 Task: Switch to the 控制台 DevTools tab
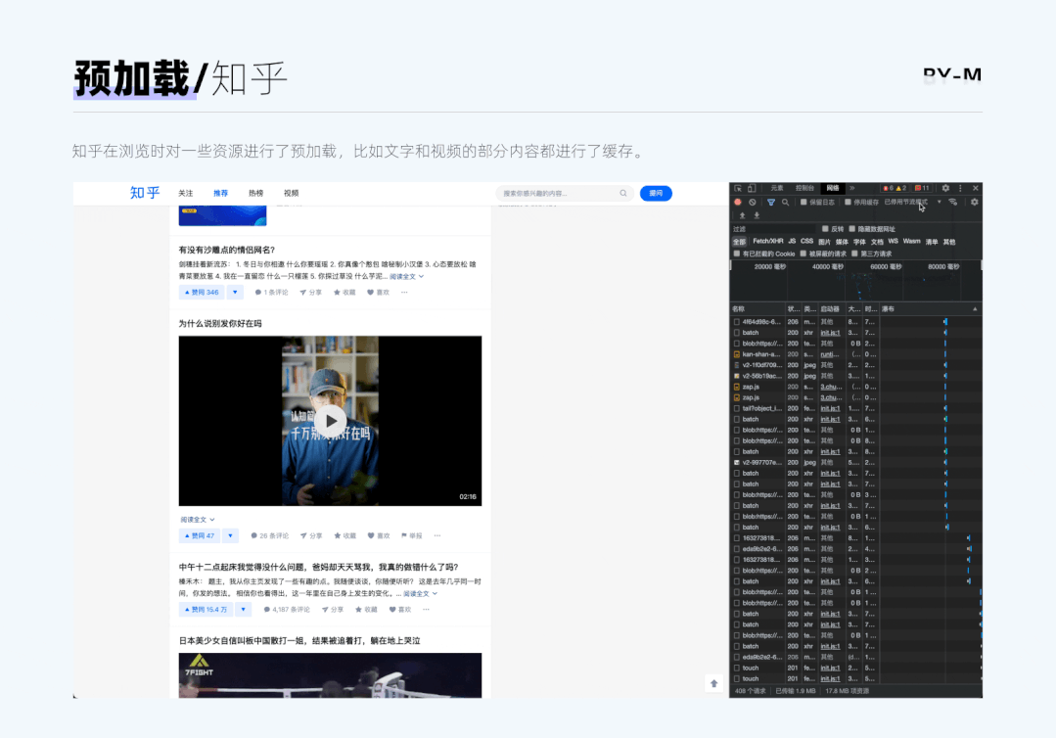click(804, 189)
